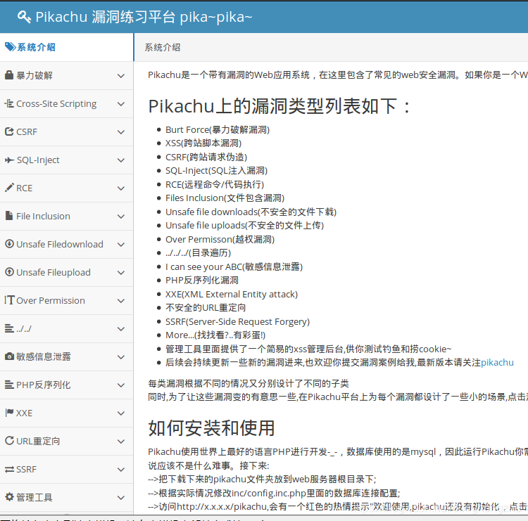Select the File Inclusion menu label
This screenshot has height=521, width=528.
pos(43,216)
